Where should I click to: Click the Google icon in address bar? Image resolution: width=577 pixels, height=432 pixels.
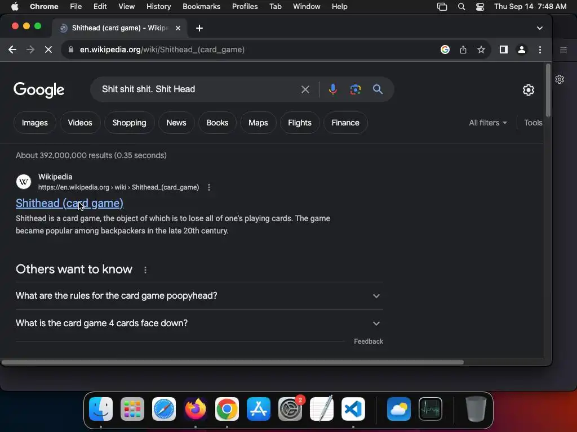(x=445, y=49)
